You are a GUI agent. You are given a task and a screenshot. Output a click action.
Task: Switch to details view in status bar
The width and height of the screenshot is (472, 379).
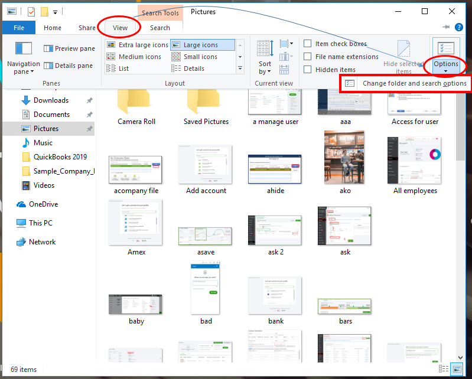tap(444, 369)
